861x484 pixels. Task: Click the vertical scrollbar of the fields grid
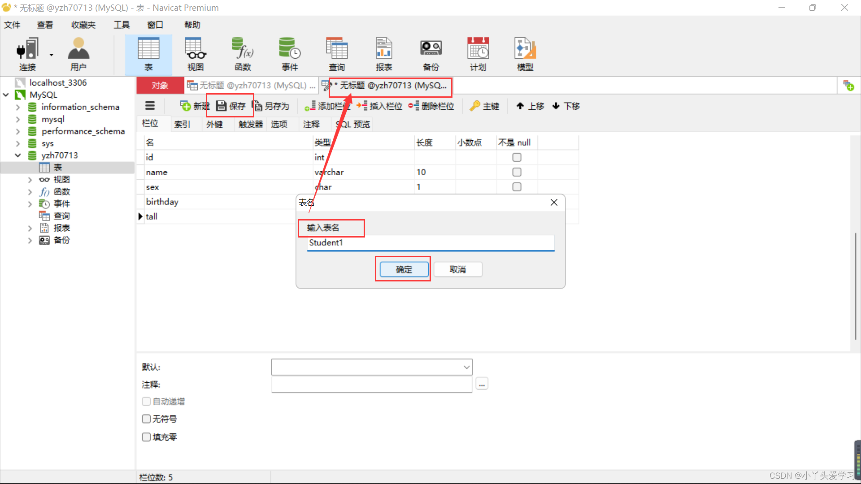pos(855,287)
